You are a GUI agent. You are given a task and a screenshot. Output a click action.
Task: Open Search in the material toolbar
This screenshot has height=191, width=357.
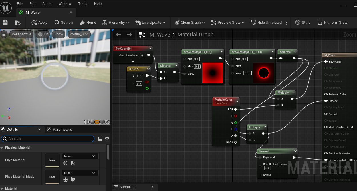coord(64,23)
